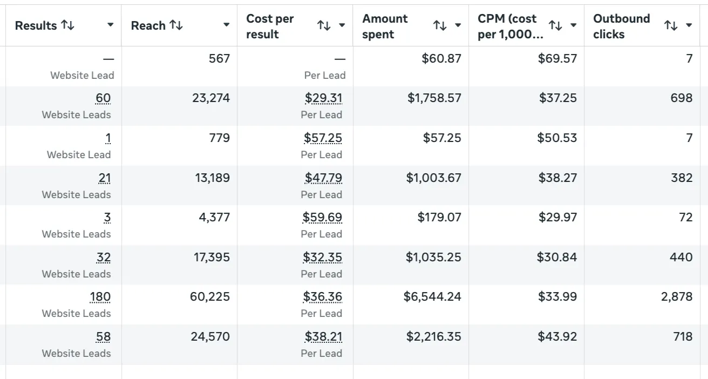Select amount spent $60.87

pyautogui.click(x=441, y=58)
